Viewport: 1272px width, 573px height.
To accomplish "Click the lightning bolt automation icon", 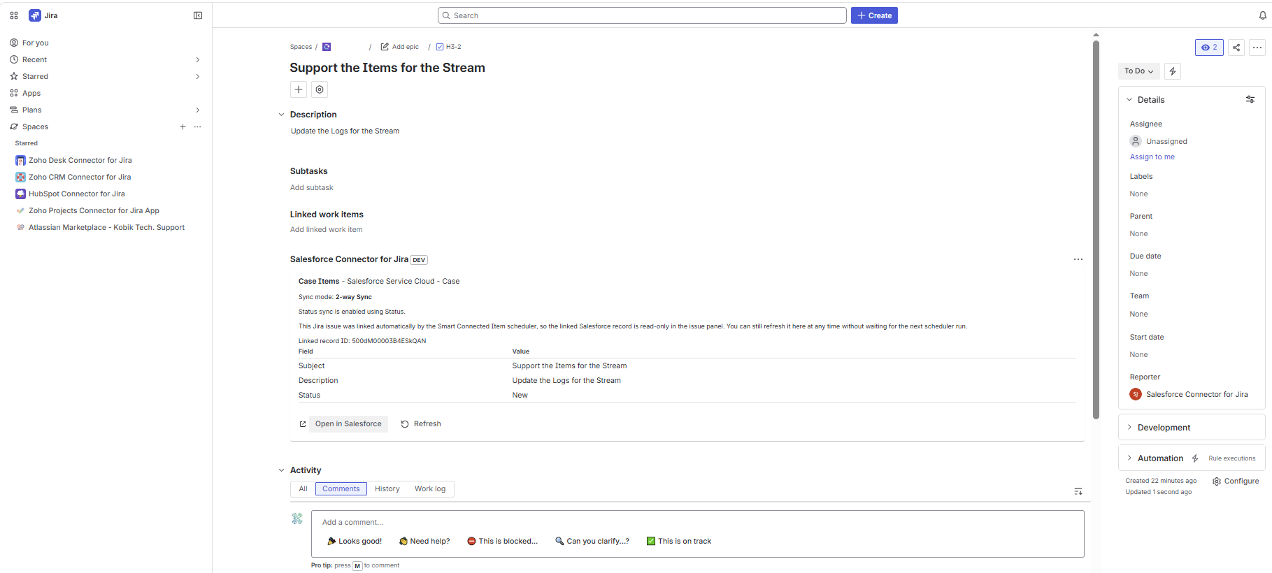I will pos(1173,71).
